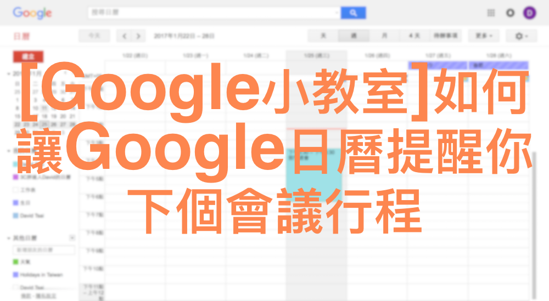Open the purple D account avatar
This screenshot has width=549, height=301.
[x=529, y=13]
